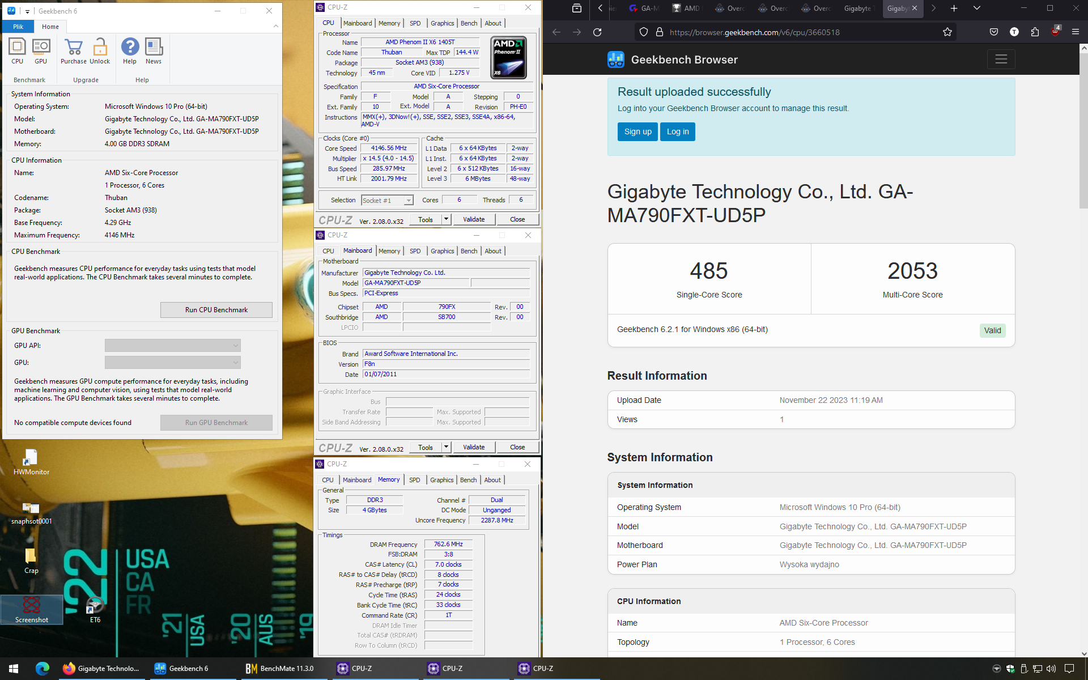Click the GPU icon in the Geekbench ribbon
Viewport: 1088px width, 680px height.
41,51
